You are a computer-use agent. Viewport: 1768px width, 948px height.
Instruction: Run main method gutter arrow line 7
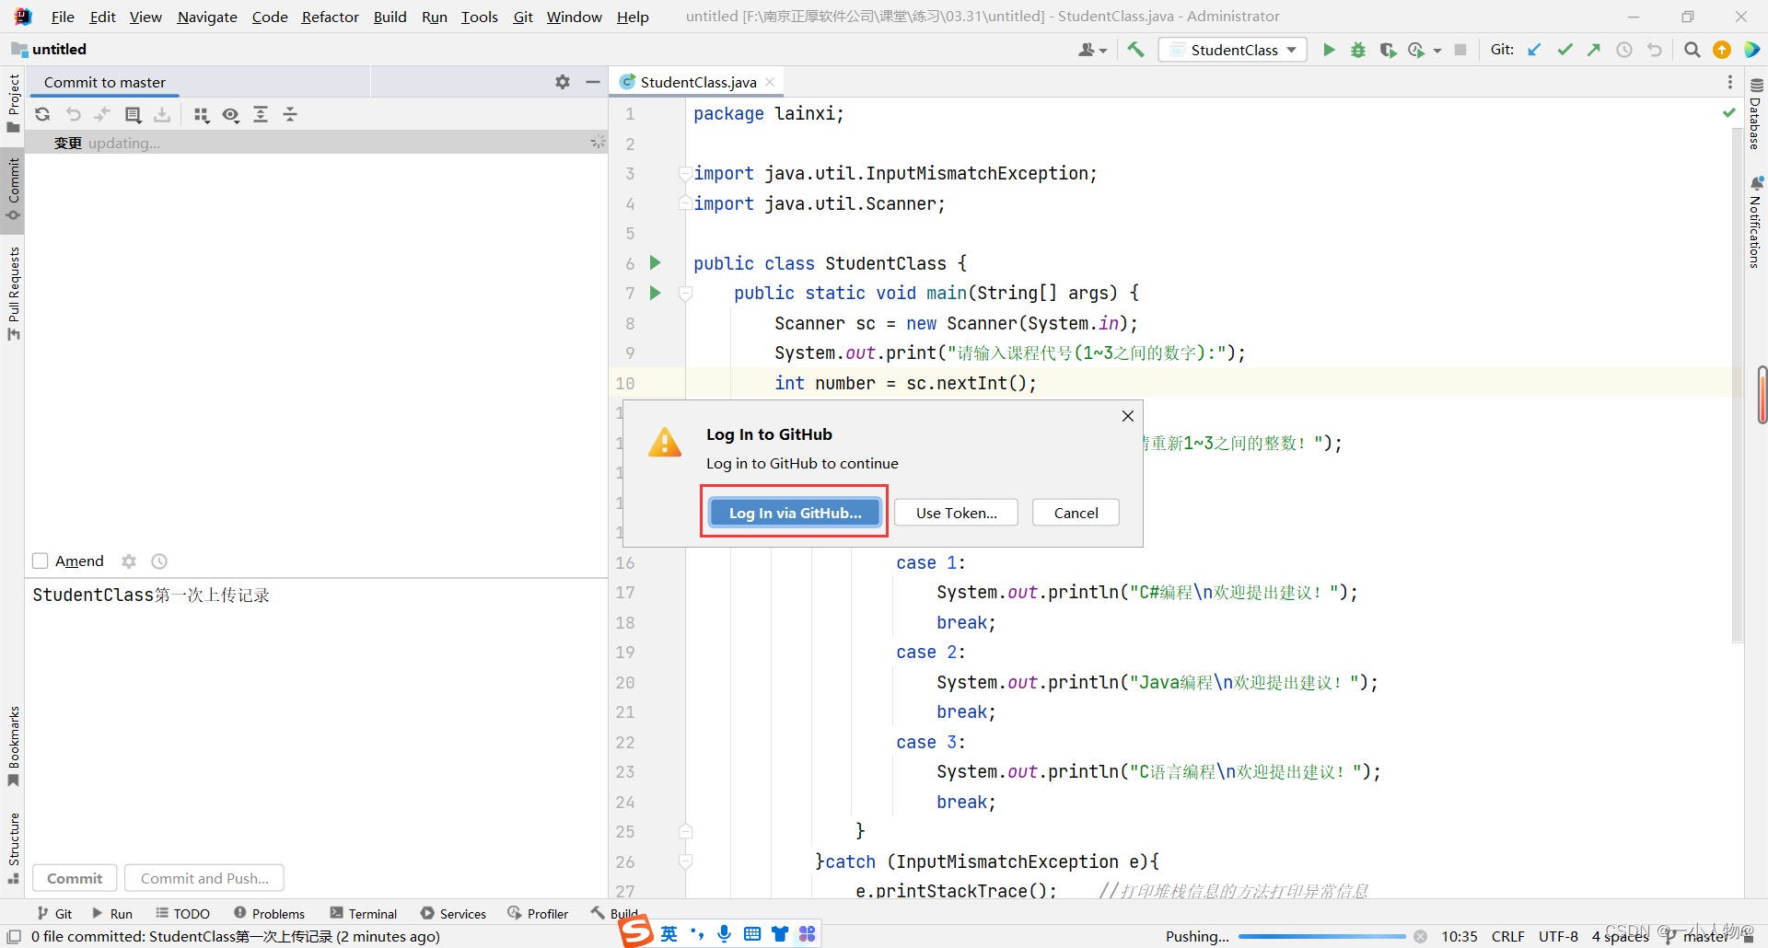click(656, 293)
